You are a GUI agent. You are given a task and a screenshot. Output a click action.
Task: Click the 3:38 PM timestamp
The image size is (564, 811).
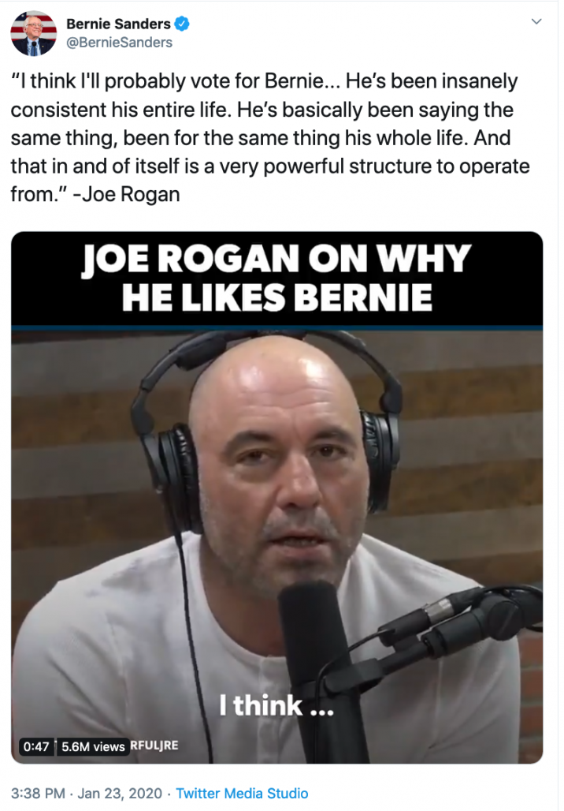click(38, 794)
